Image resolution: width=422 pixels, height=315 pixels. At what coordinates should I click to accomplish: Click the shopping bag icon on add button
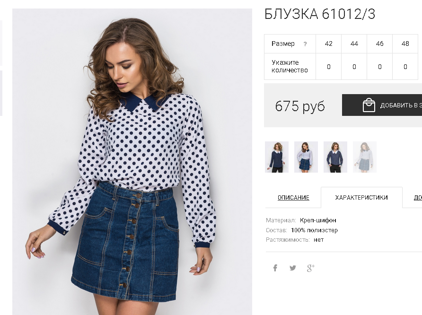pos(369,105)
